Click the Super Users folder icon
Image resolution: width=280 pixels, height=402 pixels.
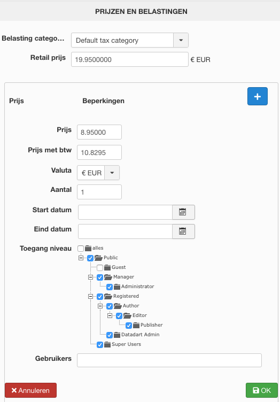pyautogui.click(x=107, y=345)
